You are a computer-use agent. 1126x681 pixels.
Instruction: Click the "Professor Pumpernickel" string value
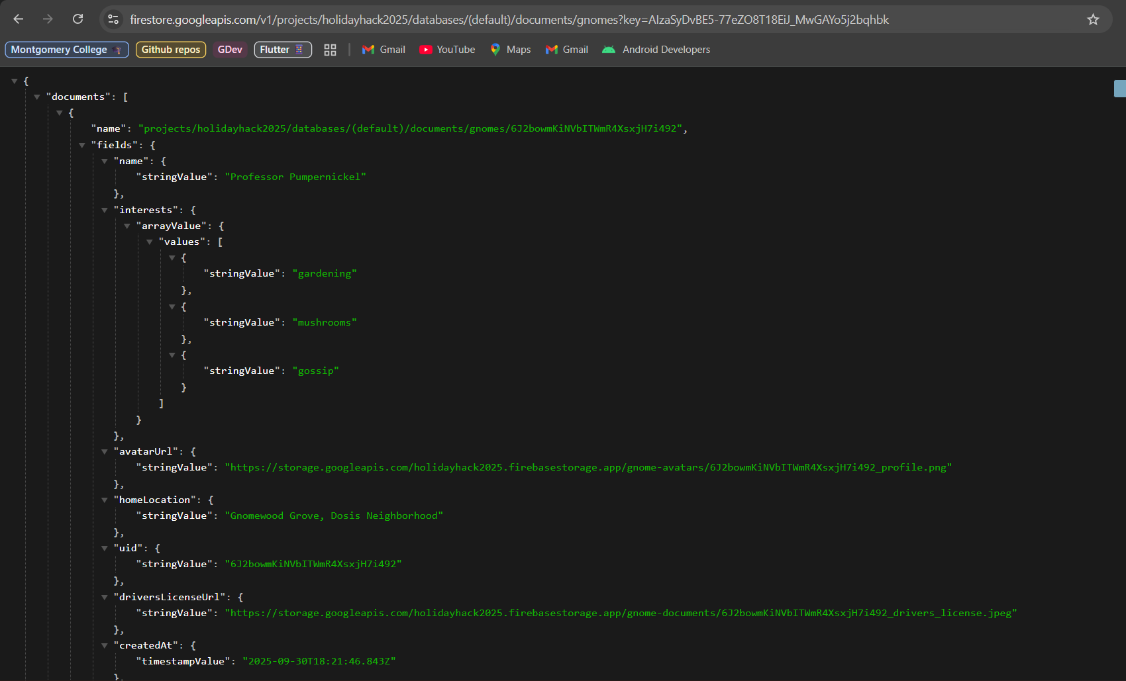pyautogui.click(x=295, y=177)
